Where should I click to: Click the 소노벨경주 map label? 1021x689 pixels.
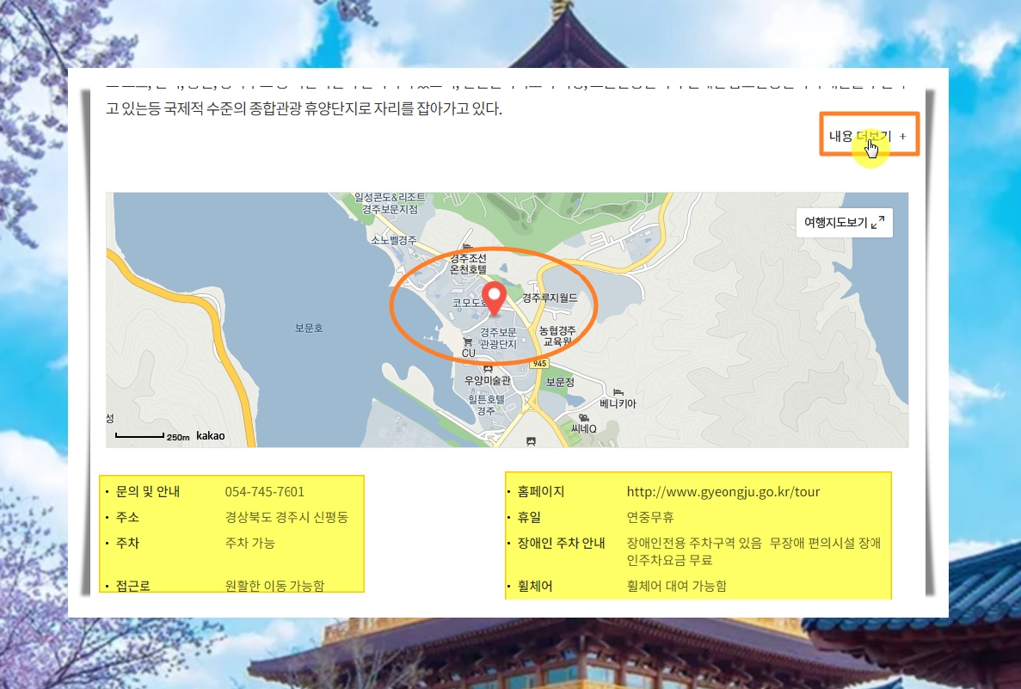(394, 240)
